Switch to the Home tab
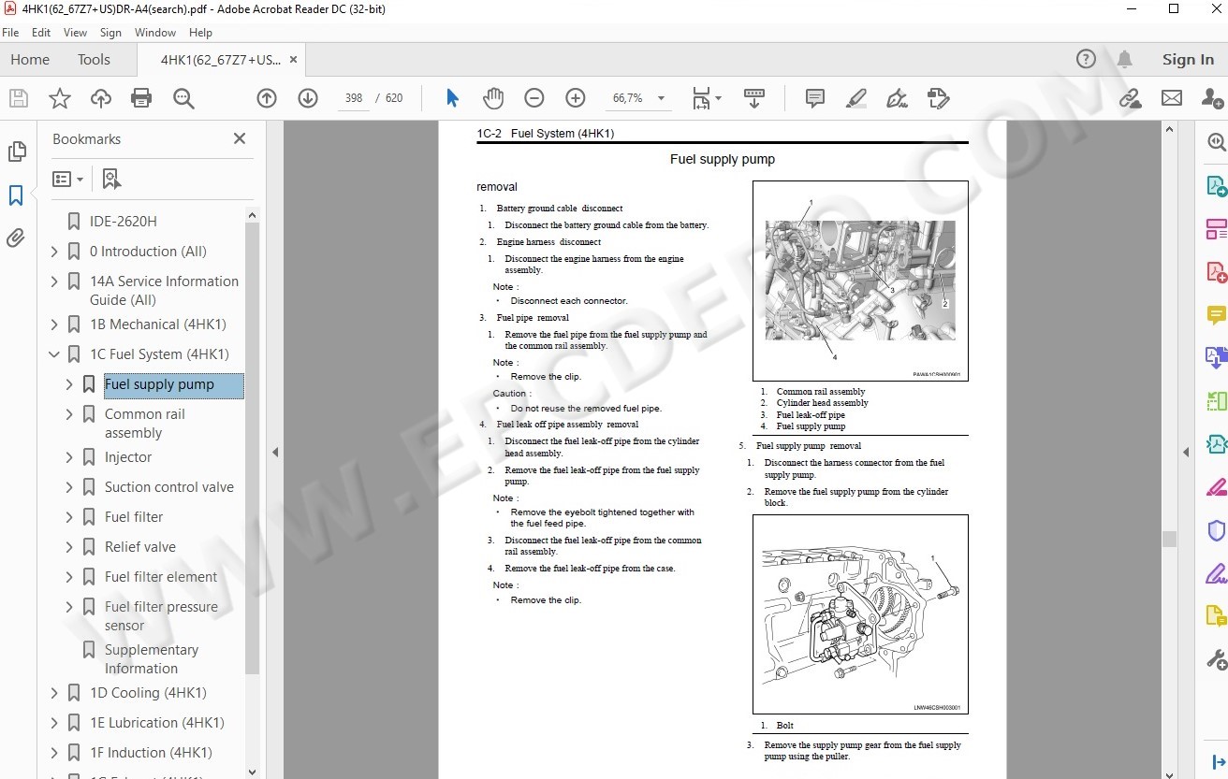This screenshot has height=779, width=1228. (x=30, y=59)
